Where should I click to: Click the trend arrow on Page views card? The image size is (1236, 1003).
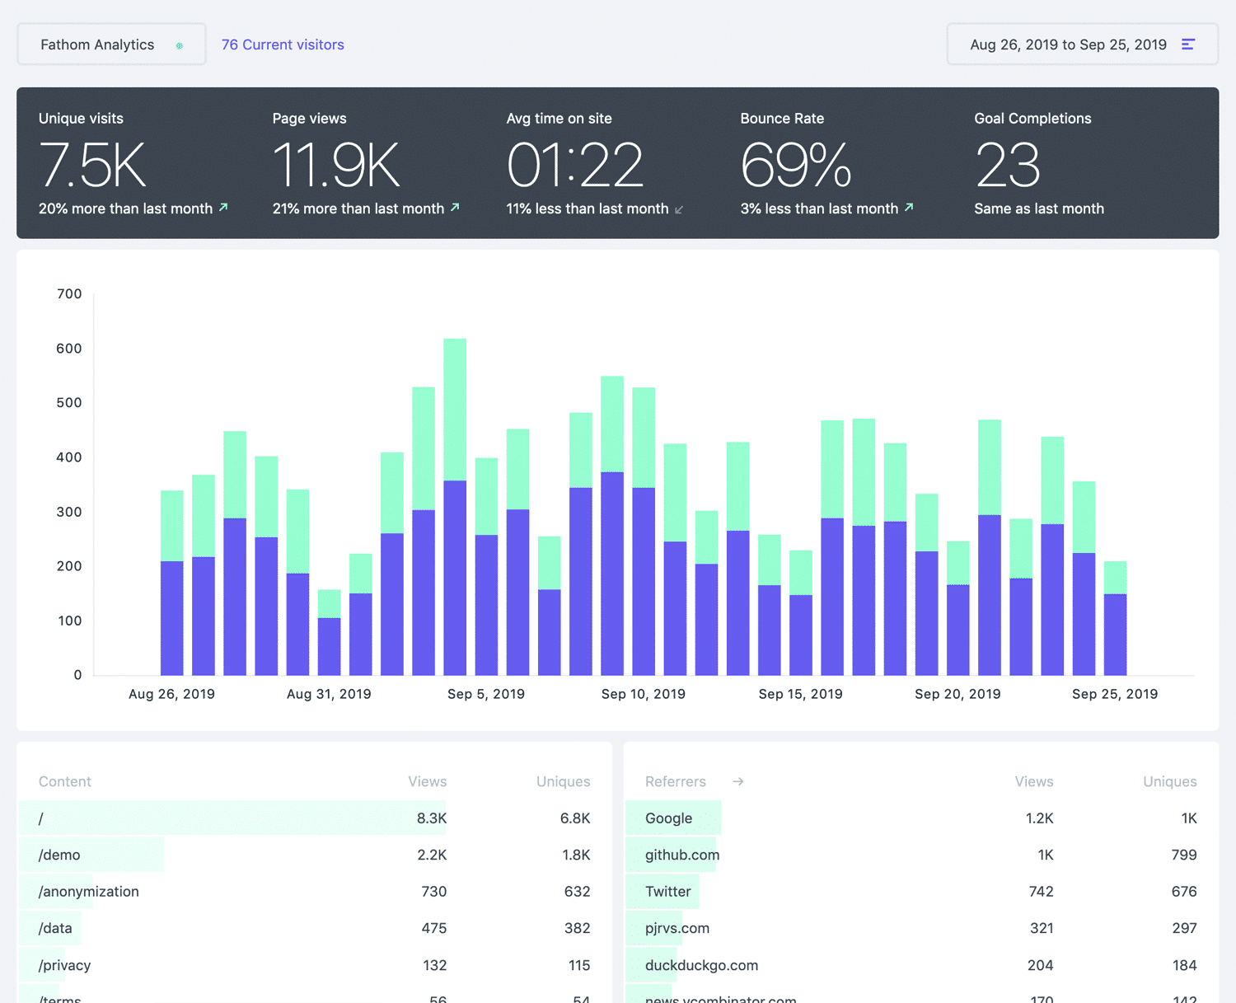pos(455,208)
